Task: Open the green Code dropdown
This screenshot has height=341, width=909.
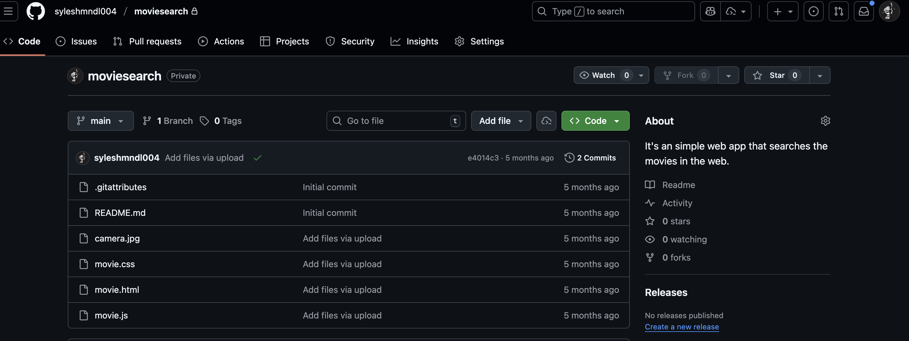Action: (595, 121)
